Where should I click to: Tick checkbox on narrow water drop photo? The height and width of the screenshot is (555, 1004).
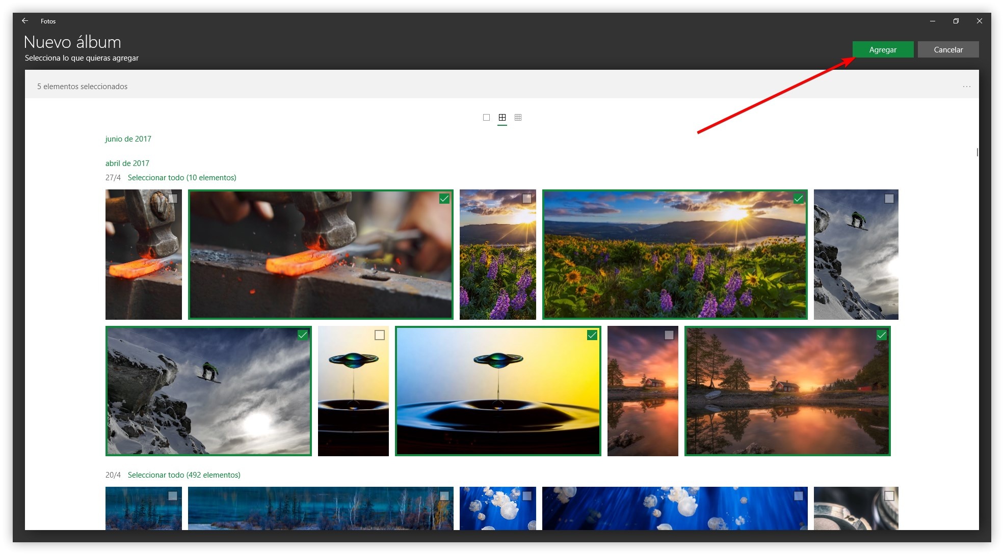tap(379, 335)
